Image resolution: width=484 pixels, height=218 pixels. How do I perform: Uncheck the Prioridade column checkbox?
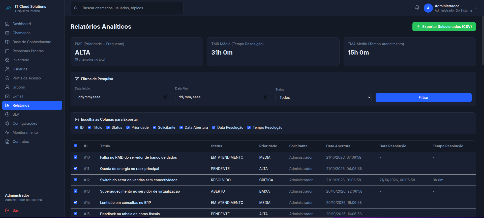pos(128,127)
